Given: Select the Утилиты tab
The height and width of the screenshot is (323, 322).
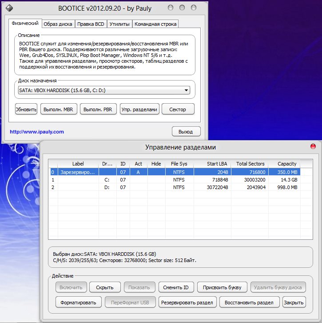Looking at the screenshot, I should pyautogui.click(x=119, y=24).
